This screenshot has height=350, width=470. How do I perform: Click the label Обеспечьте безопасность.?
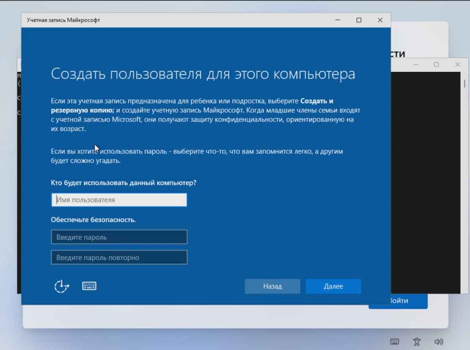[x=93, y=220]
